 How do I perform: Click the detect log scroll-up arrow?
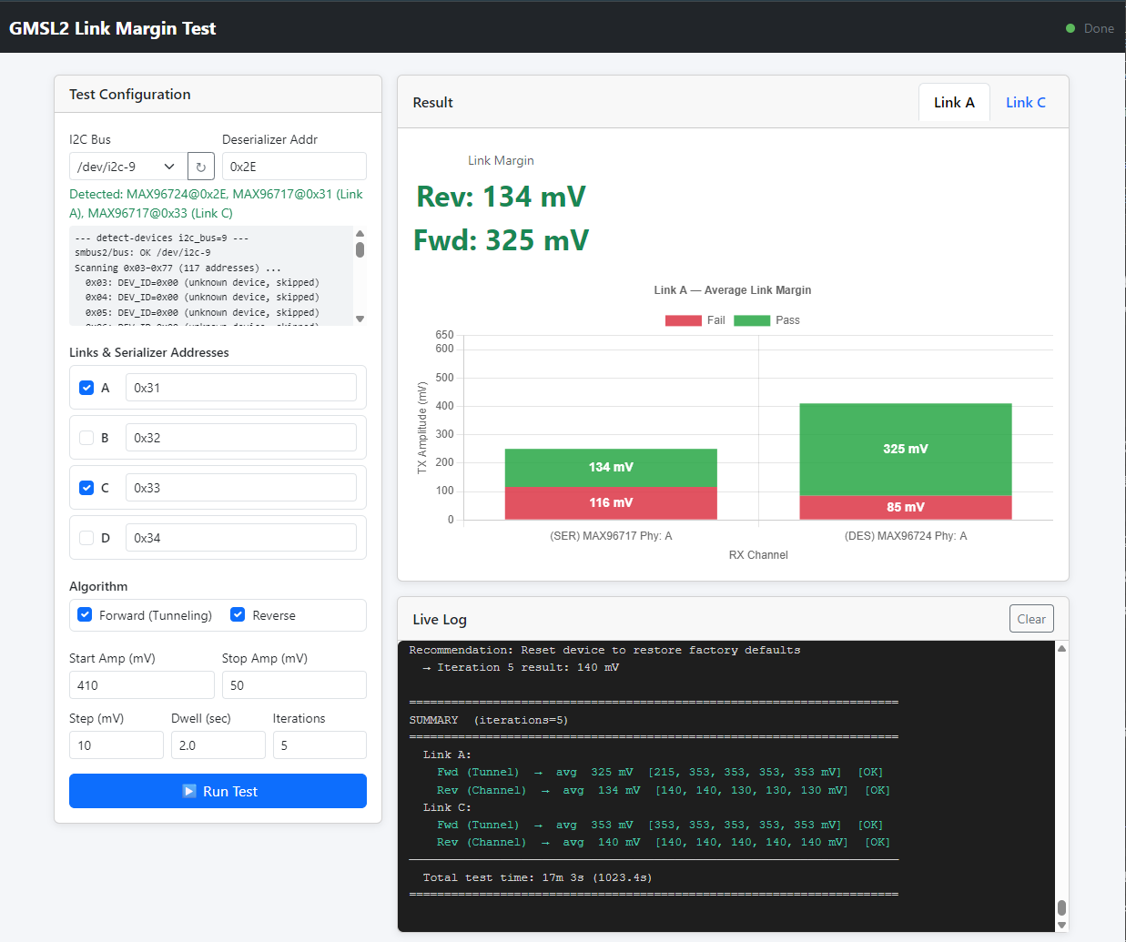pos(360,234)
